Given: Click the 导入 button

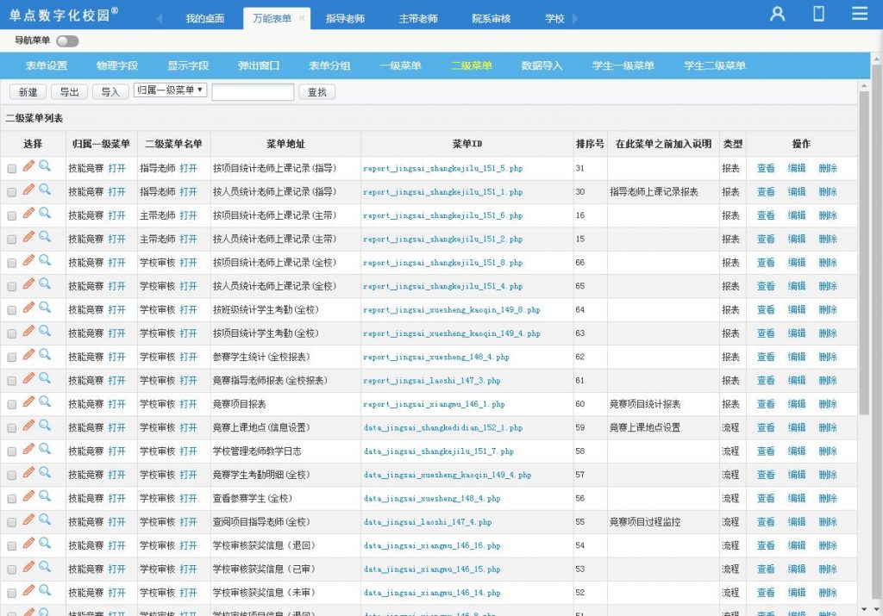Looking at the screenshot, I should pos(111,91).
